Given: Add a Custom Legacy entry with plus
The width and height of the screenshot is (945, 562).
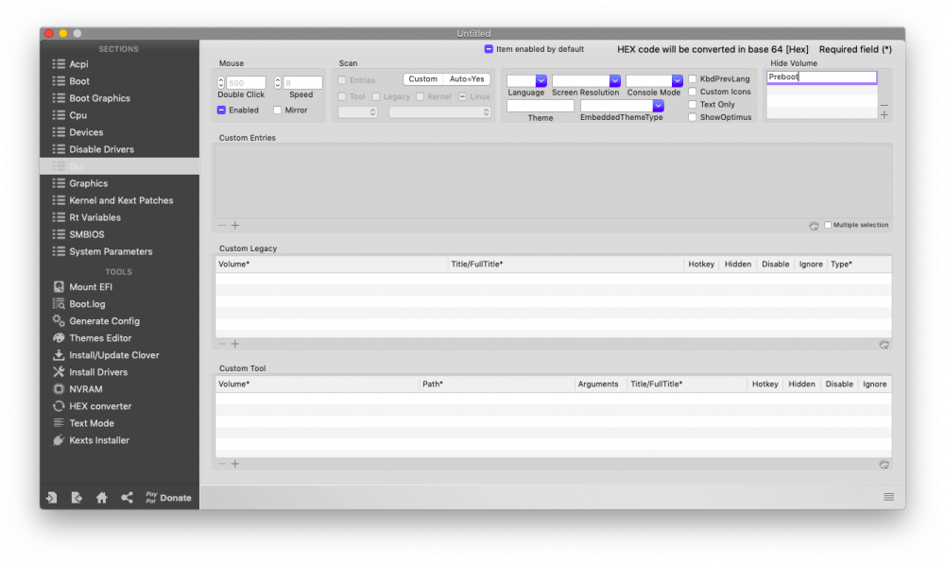Looking at the screenshot, I should [x=235, y=344].
